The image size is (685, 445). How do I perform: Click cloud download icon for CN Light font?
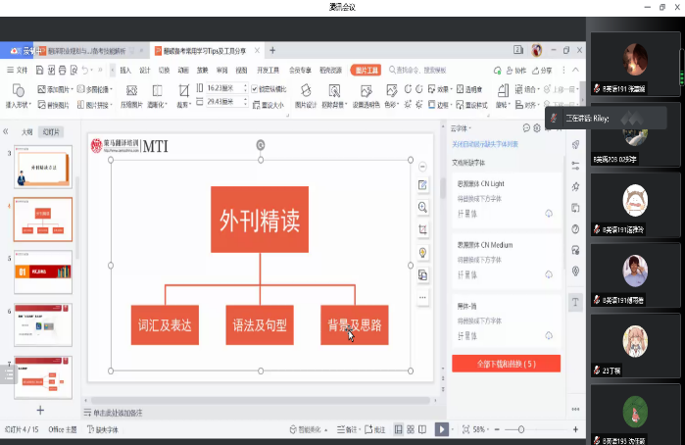click(549, 213)
